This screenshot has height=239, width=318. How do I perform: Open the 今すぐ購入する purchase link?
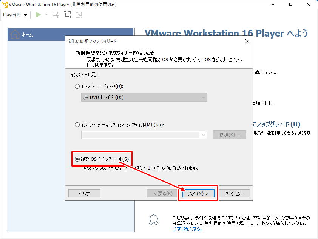(x=187, y=228)
